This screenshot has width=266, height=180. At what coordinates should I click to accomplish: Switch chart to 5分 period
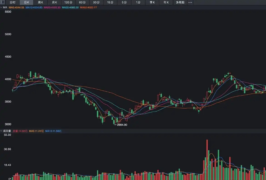(x=124, y=2)
